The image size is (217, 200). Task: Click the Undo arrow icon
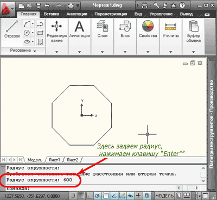click(x=47, y=6)
